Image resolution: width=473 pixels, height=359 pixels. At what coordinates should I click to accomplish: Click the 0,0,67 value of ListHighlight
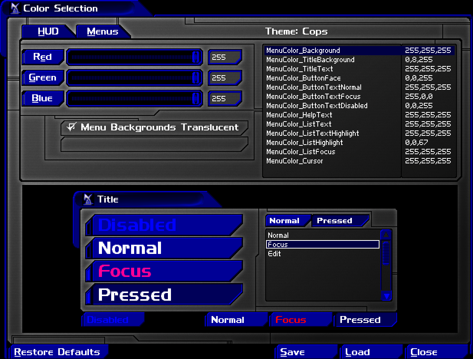click(x=416, y=142)
